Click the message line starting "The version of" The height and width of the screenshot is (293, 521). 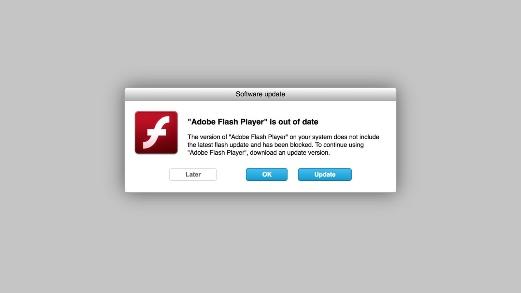pos(283,137)
